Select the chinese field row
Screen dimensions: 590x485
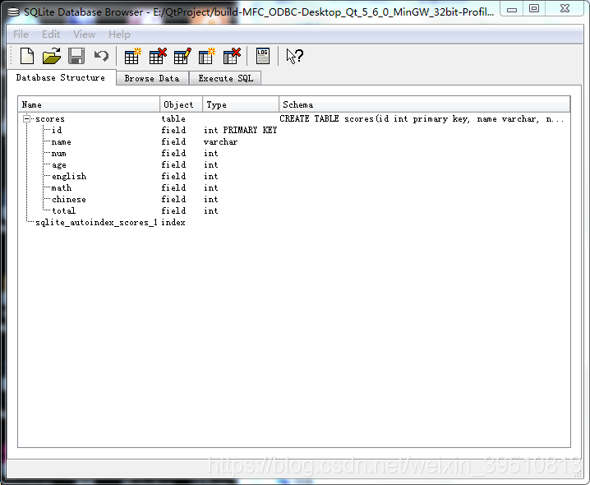point(294,199)
